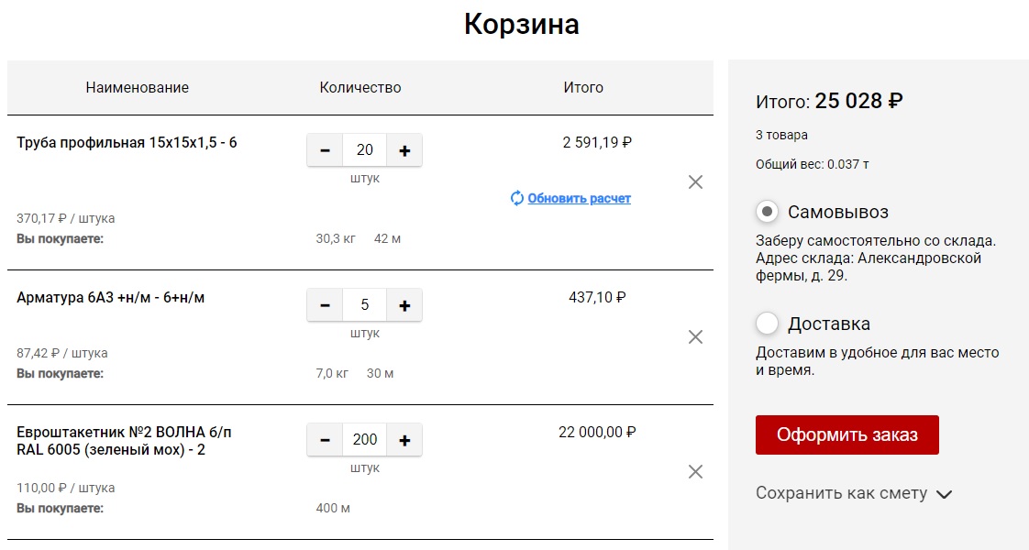This screenshot has height=550, width=1029.
Task: Select the Самовывоз radio button
Action: tap(766, 212)
